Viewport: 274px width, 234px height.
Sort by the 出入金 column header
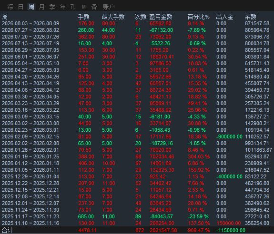tap(224, 17)
